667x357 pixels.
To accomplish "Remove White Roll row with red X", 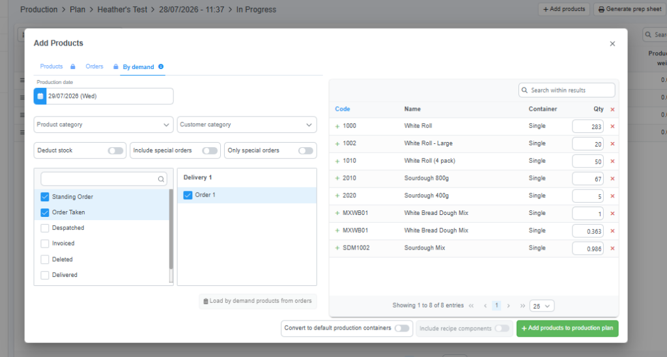I will [612, 126].
